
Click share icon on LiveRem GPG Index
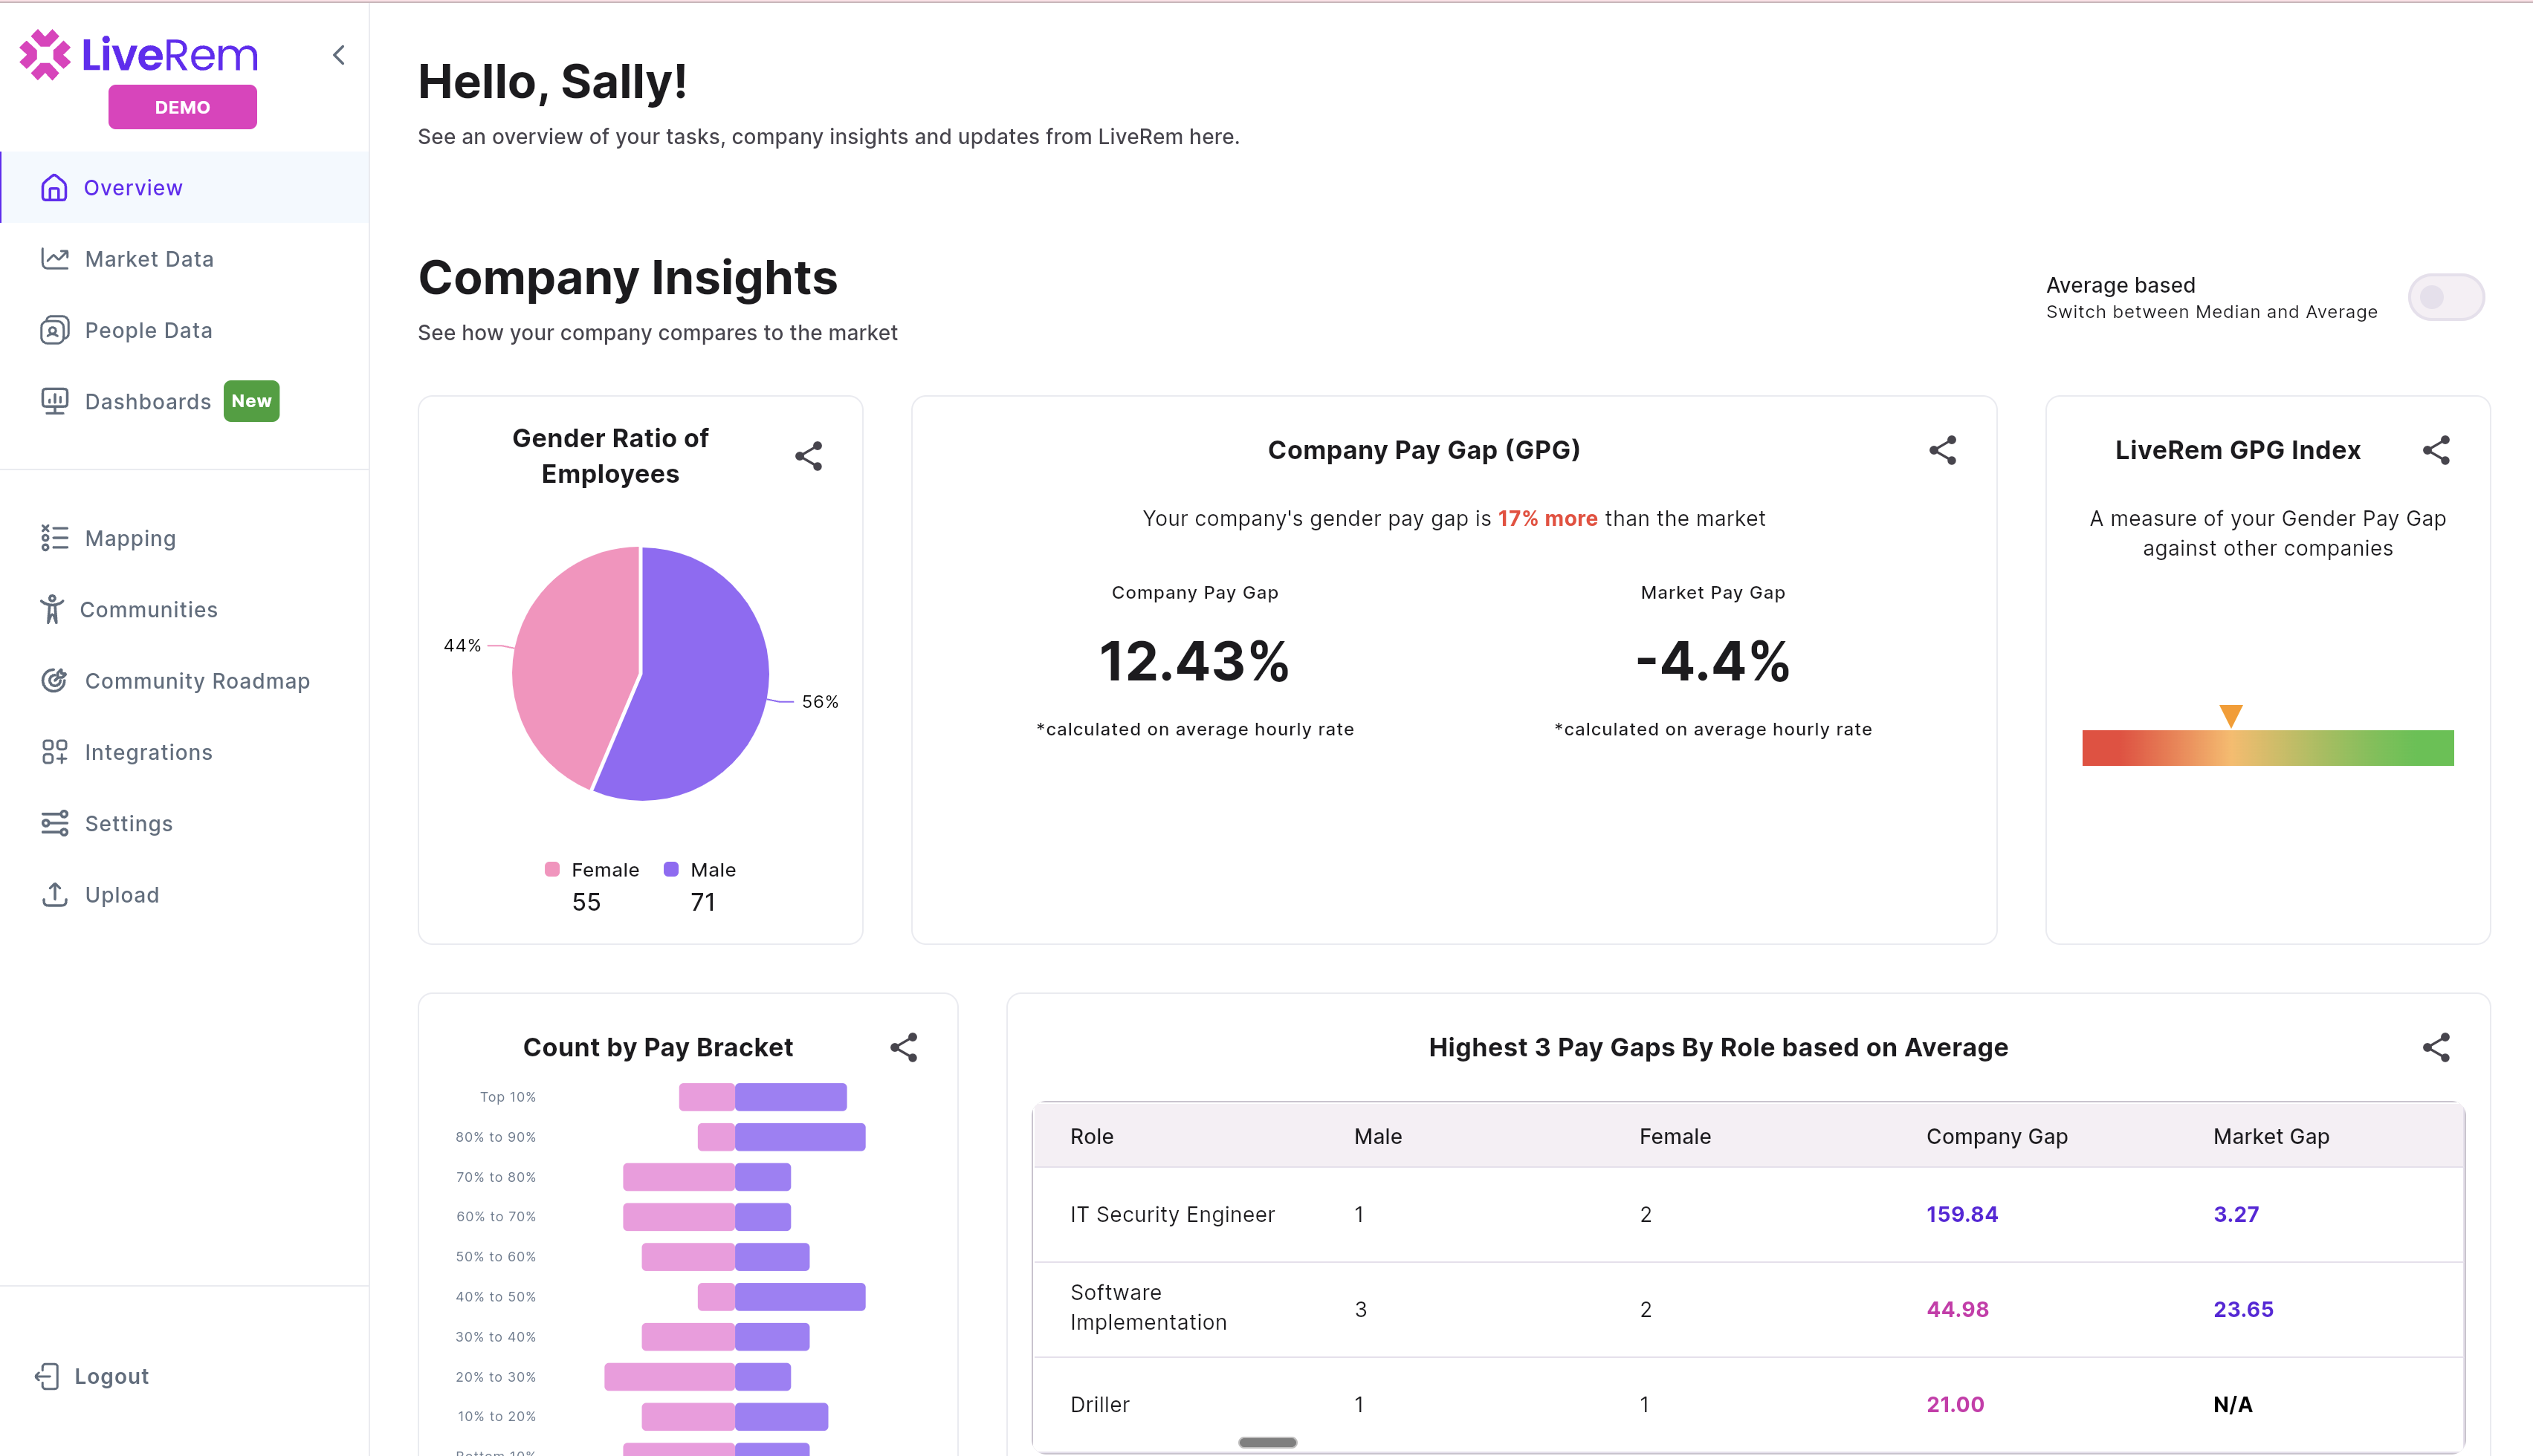click(2435, 450)
